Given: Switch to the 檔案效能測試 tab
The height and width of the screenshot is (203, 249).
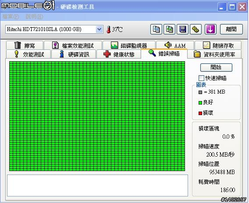Looking at the screenshot, I should click(73, 45).
